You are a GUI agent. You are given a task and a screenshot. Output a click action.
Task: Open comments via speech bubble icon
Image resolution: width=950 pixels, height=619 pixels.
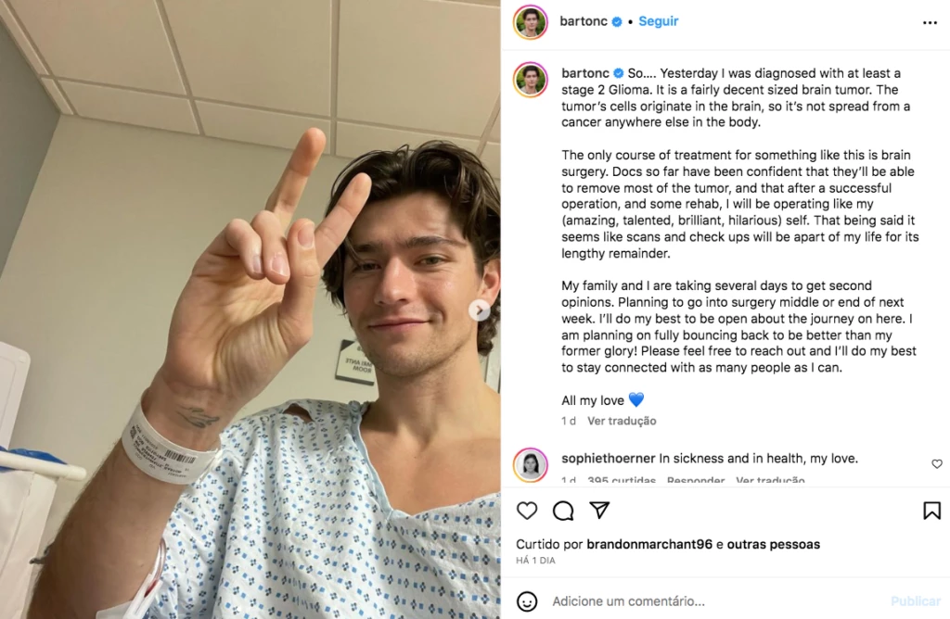click(563, 511)
